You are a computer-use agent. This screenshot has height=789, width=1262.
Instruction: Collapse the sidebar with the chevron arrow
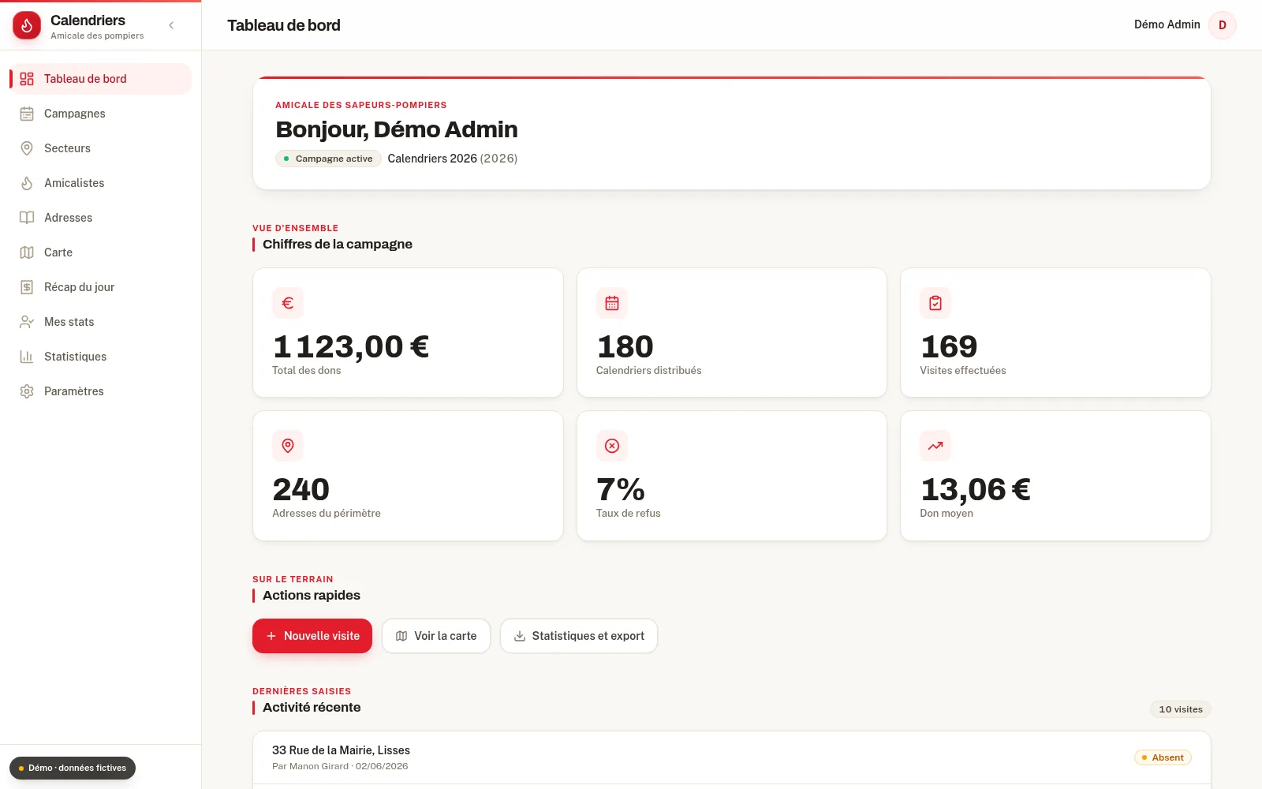171,25
